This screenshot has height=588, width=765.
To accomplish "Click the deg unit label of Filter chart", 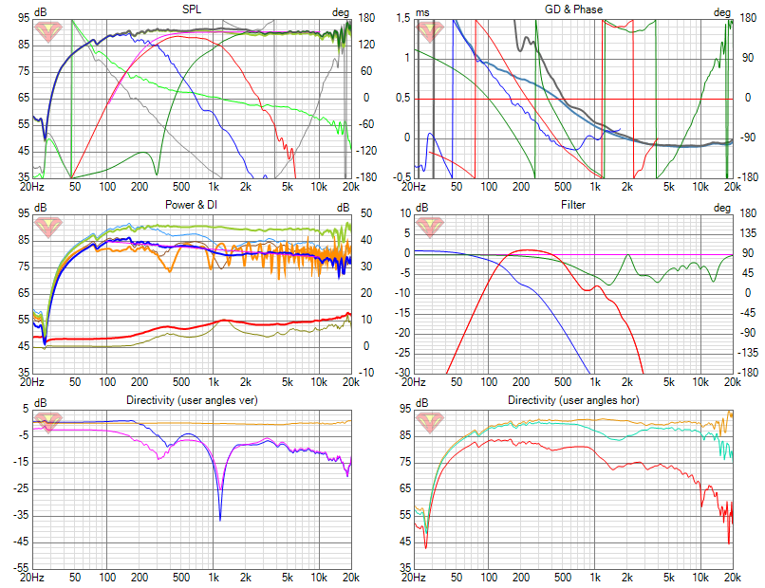I will pyautogui.click(x=722, y=209).
